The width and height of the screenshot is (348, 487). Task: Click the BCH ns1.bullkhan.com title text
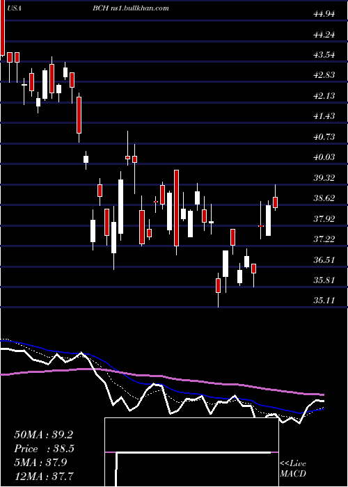[131, 8]
